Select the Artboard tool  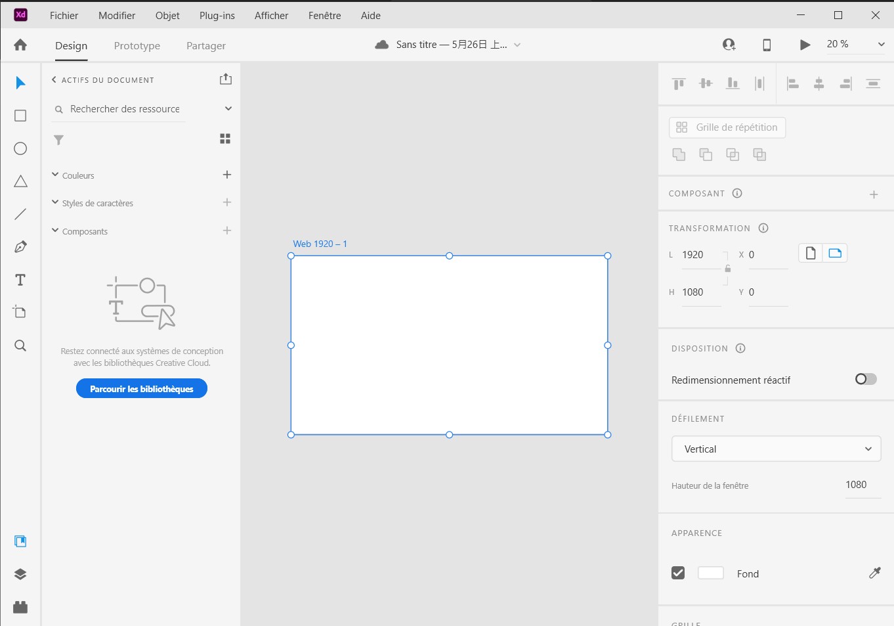coord(20,312)
